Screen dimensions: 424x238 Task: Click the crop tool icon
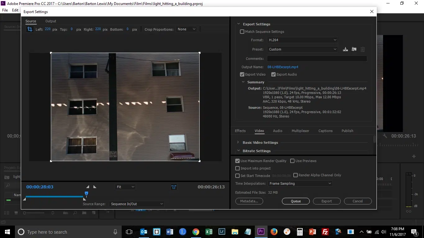[x=30, y=29]
